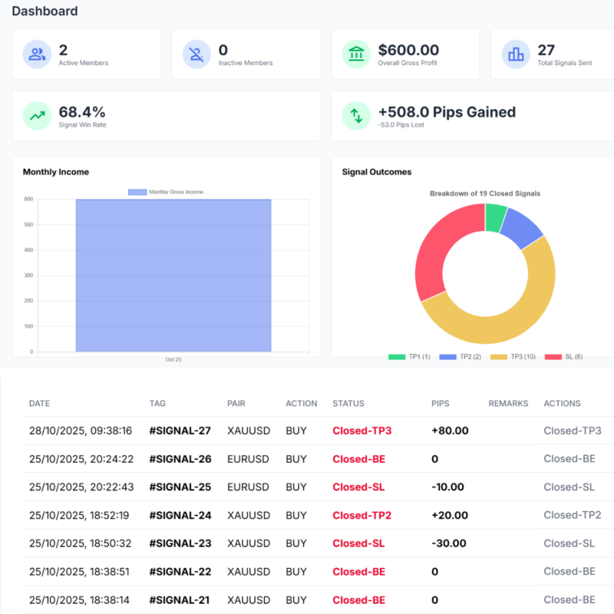Click the Total Signals Sent bar chart icon
The width and height of the screenshot is (614, 614).
(515, 54)
